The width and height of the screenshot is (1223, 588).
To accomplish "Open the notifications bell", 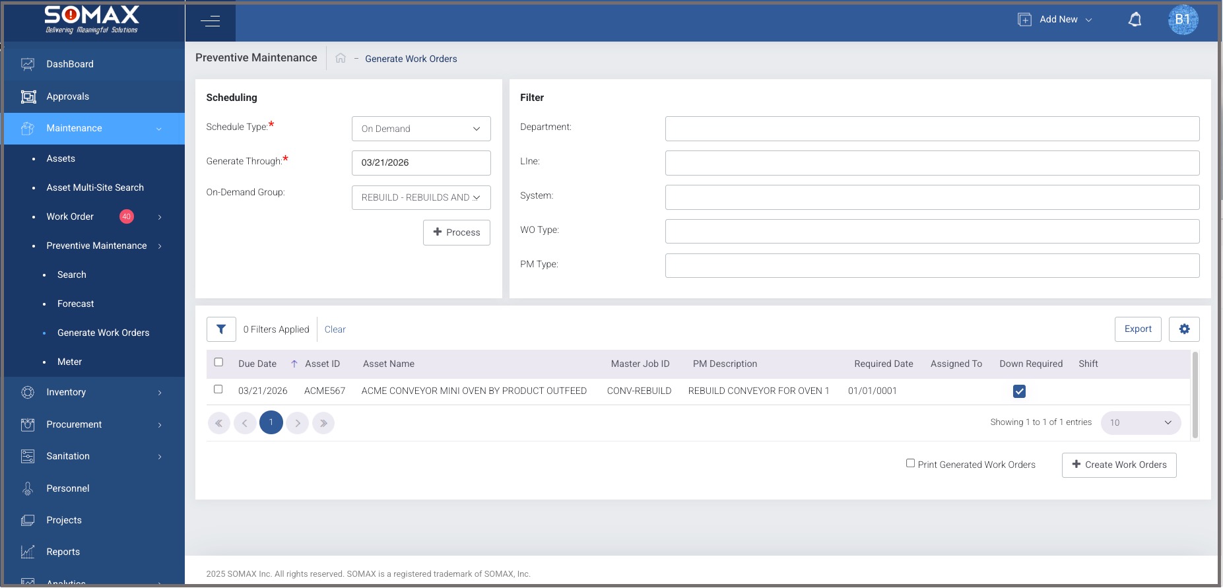I will [x=1135, y=20].
